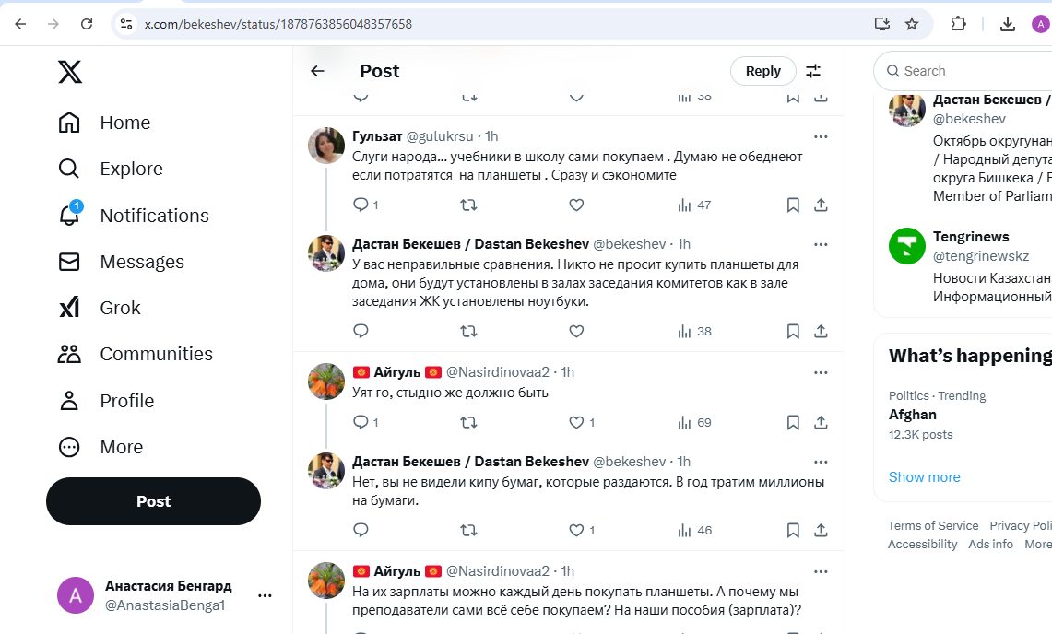Bookmark Гульзат's comment
This screenshot has height=634, width=1052.
point(793,205)
